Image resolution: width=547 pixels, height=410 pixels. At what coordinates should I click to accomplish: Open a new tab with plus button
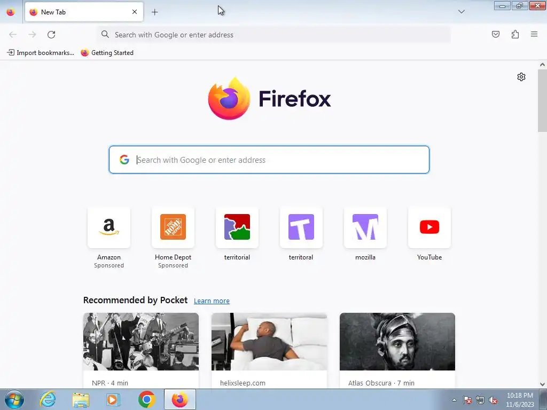pos(154,12)
